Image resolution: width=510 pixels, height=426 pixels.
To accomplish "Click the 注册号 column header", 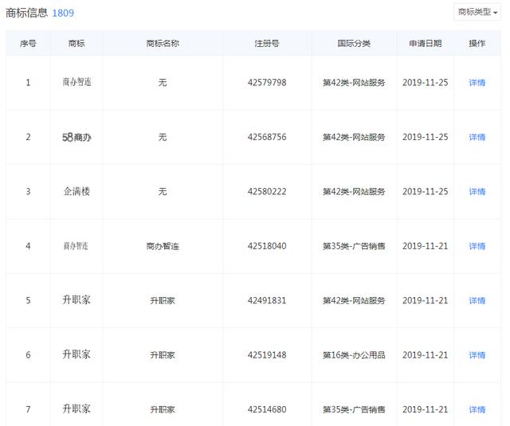I will pyautogui.click(x=267, y=43).
